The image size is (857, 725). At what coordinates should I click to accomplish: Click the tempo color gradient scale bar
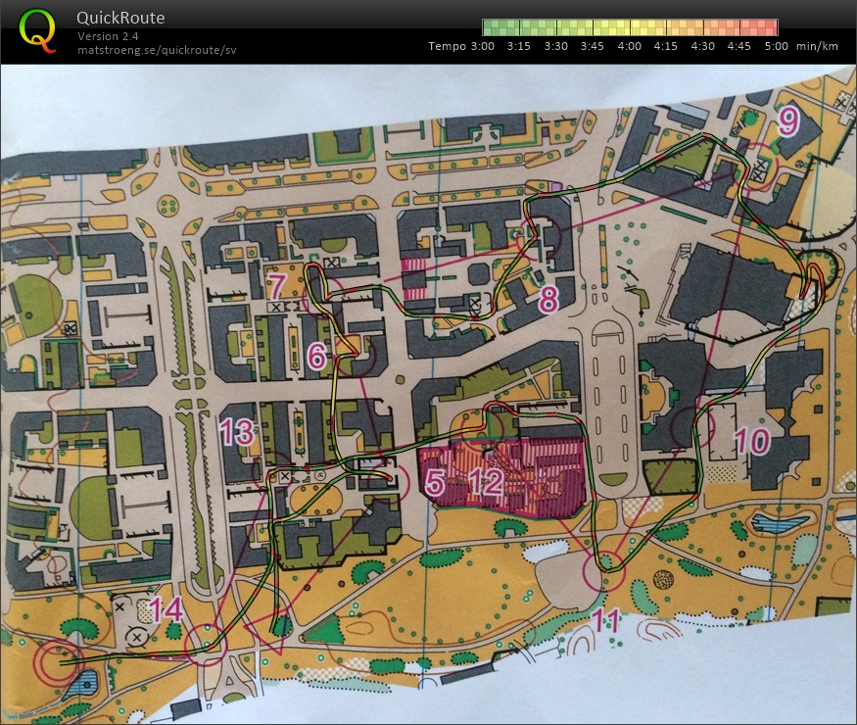tap(630, 27)
